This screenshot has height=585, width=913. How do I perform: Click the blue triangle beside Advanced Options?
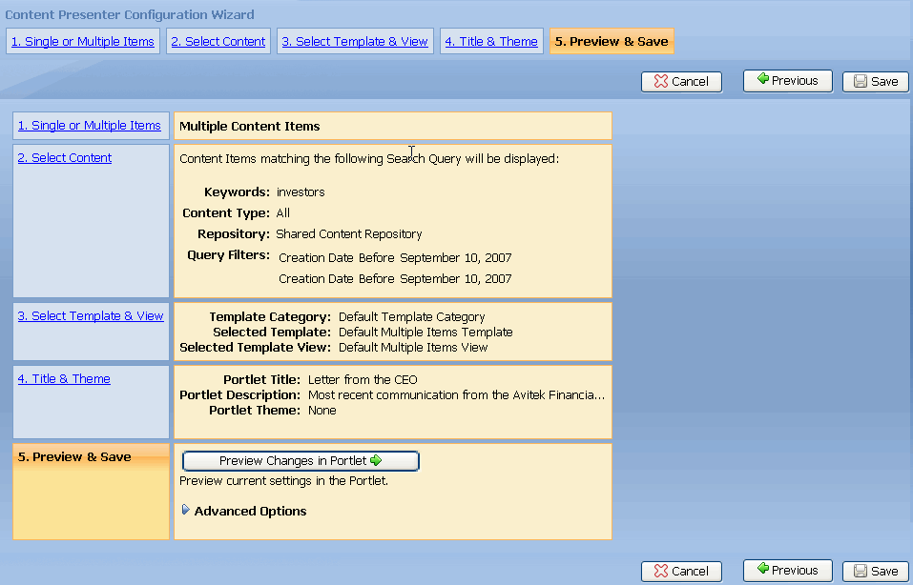[186, 511]
